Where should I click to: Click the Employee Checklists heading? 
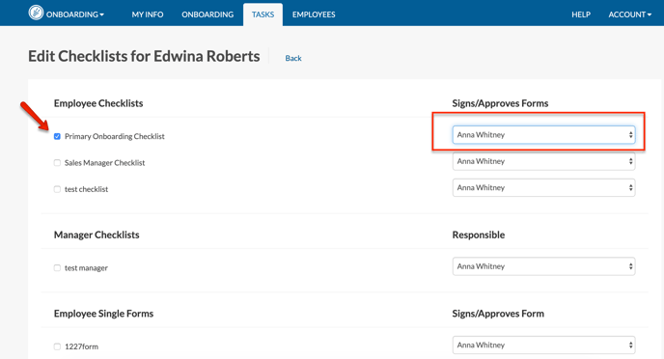click(98, 103)
